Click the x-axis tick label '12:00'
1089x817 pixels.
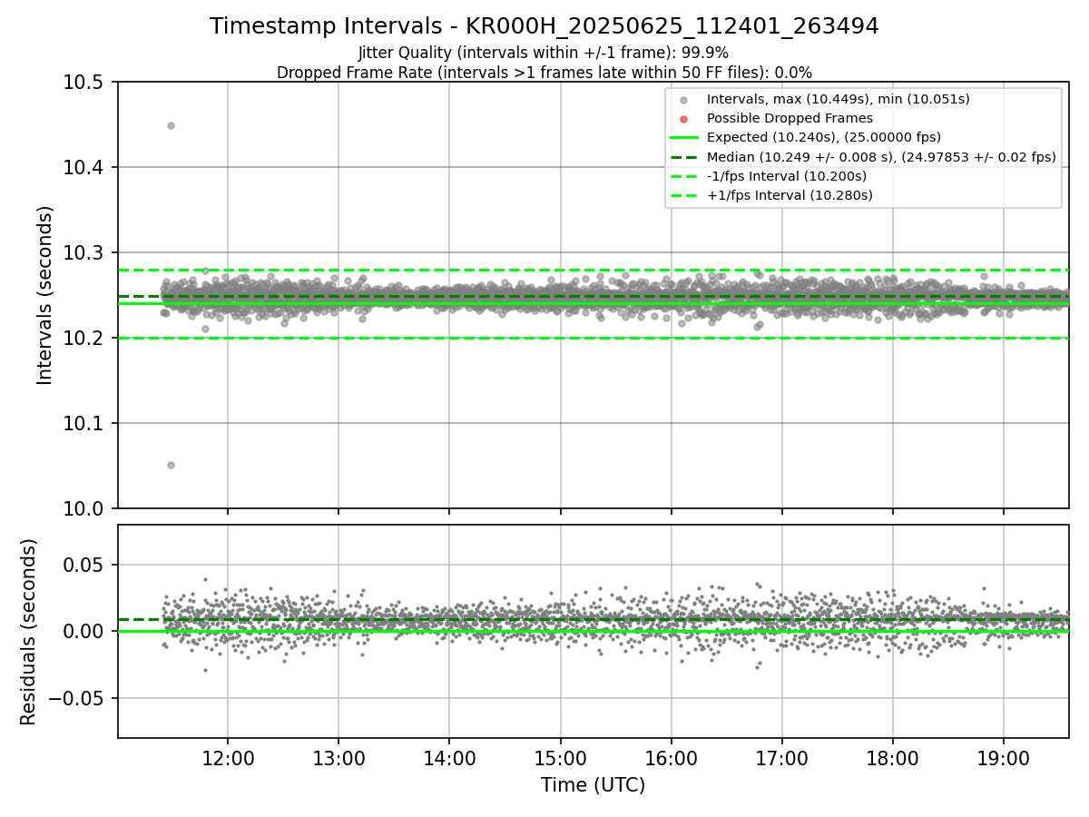(x=228, y=757)
